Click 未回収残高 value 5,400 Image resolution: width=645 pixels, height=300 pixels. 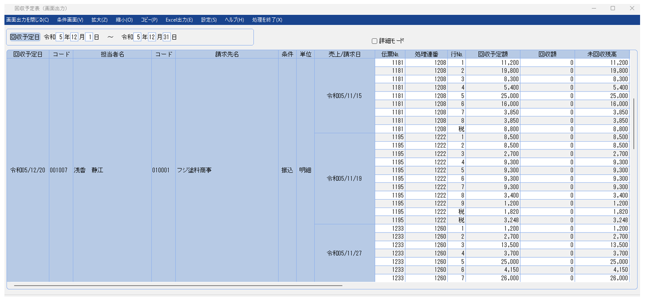(602, 88)
